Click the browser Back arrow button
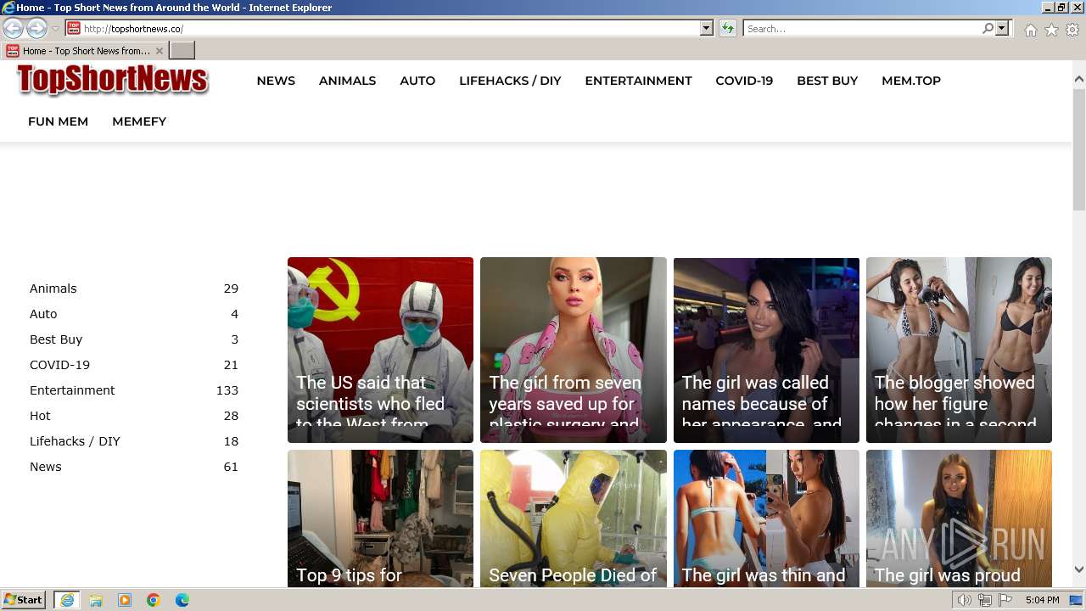The image size is (1086, 611). click(x=14, y=28)
